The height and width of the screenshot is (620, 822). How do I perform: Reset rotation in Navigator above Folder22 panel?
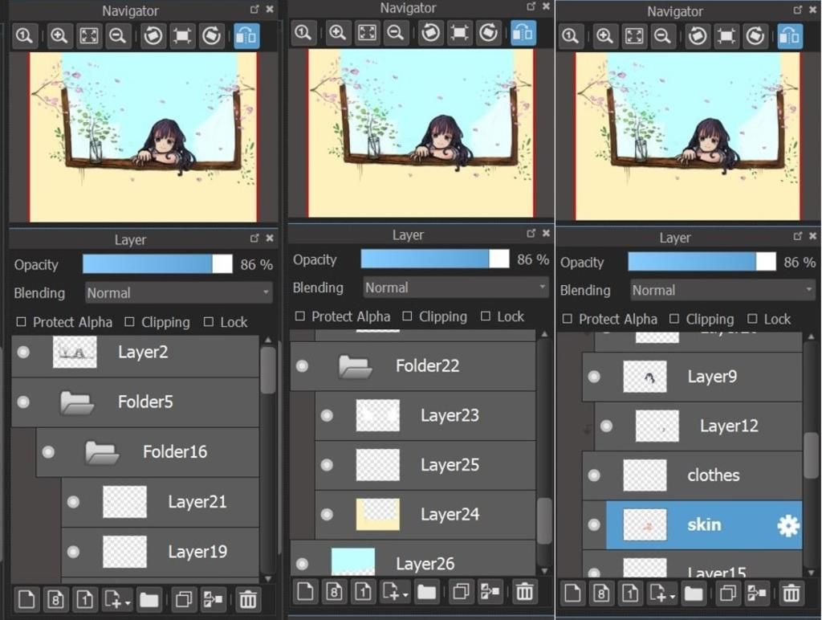pyautogui.click(x=459, y=32)
